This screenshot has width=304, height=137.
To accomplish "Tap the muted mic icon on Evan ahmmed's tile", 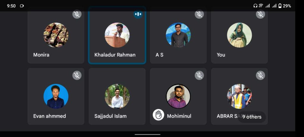I will point(77,75).
